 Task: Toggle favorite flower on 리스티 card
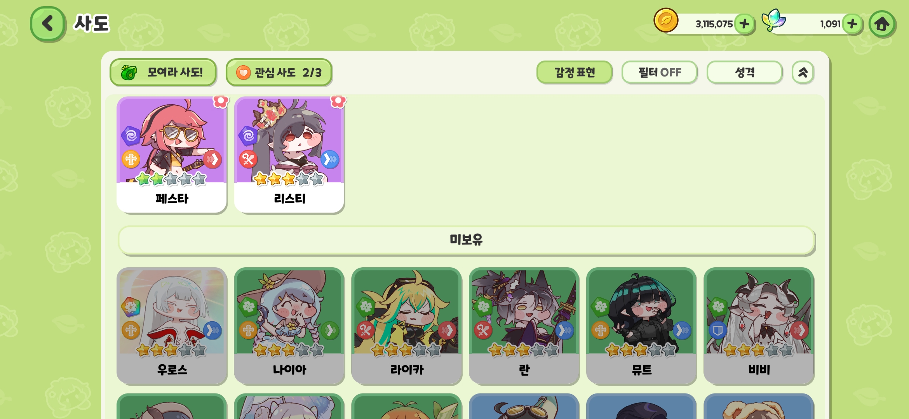[x=338, y=101]
